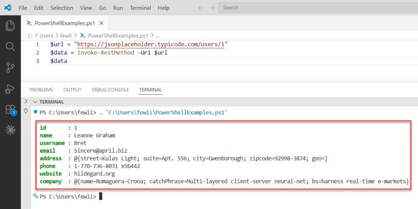The width and height of the screenshot is (418, 209).
Task: Switch to the DEBUG CONSOLE tab
Action: (110, 90)
